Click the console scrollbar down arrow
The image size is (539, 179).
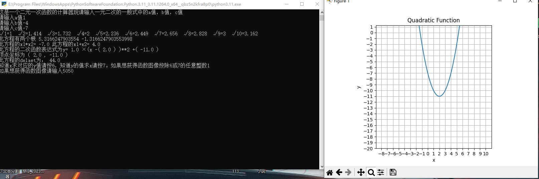click(x=322, y=166)
